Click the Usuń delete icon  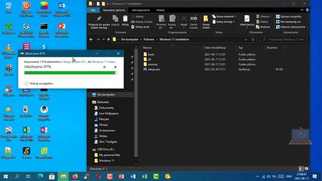pos(184,22)
